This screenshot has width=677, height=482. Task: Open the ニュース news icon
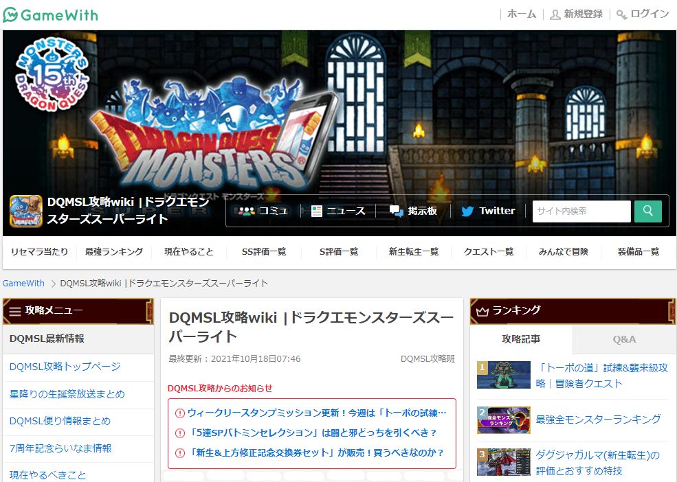pos(316,211)
